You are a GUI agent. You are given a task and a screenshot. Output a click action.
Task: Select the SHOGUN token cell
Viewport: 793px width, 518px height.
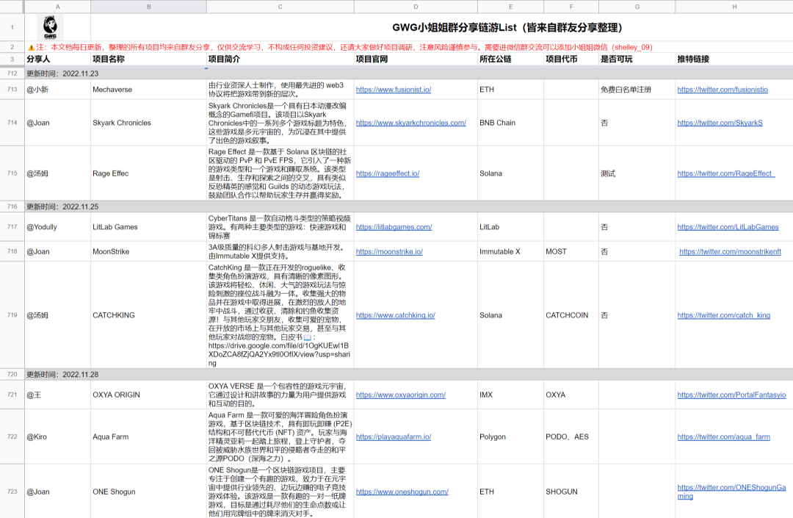point(571,492)
